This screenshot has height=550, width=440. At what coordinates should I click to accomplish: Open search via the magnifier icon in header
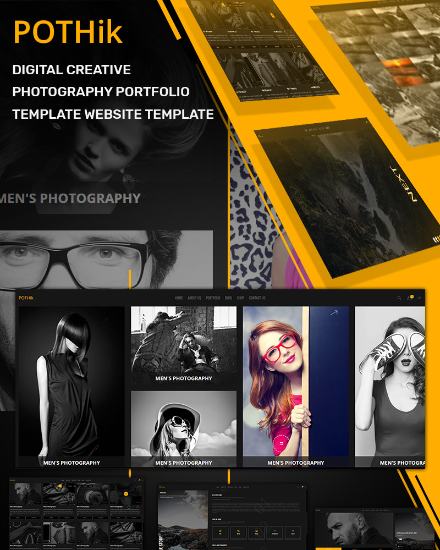coord(399,298)
